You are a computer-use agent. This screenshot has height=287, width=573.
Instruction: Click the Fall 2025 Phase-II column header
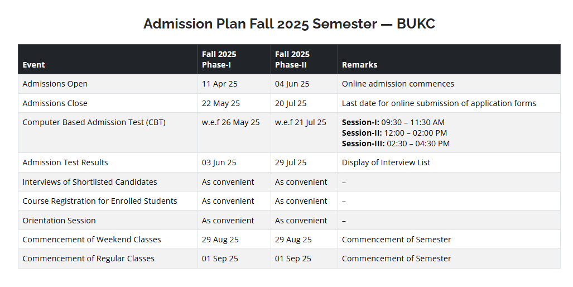pos(292,60)
